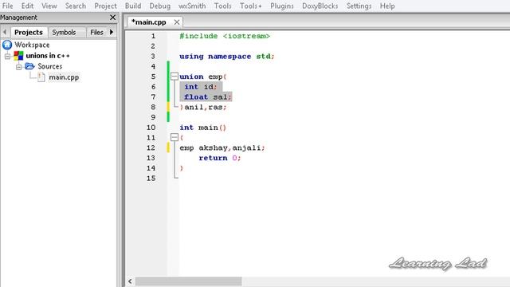Collapse the Sources folder node
This screenshot has width=510, height=287.
pos(18,67)
